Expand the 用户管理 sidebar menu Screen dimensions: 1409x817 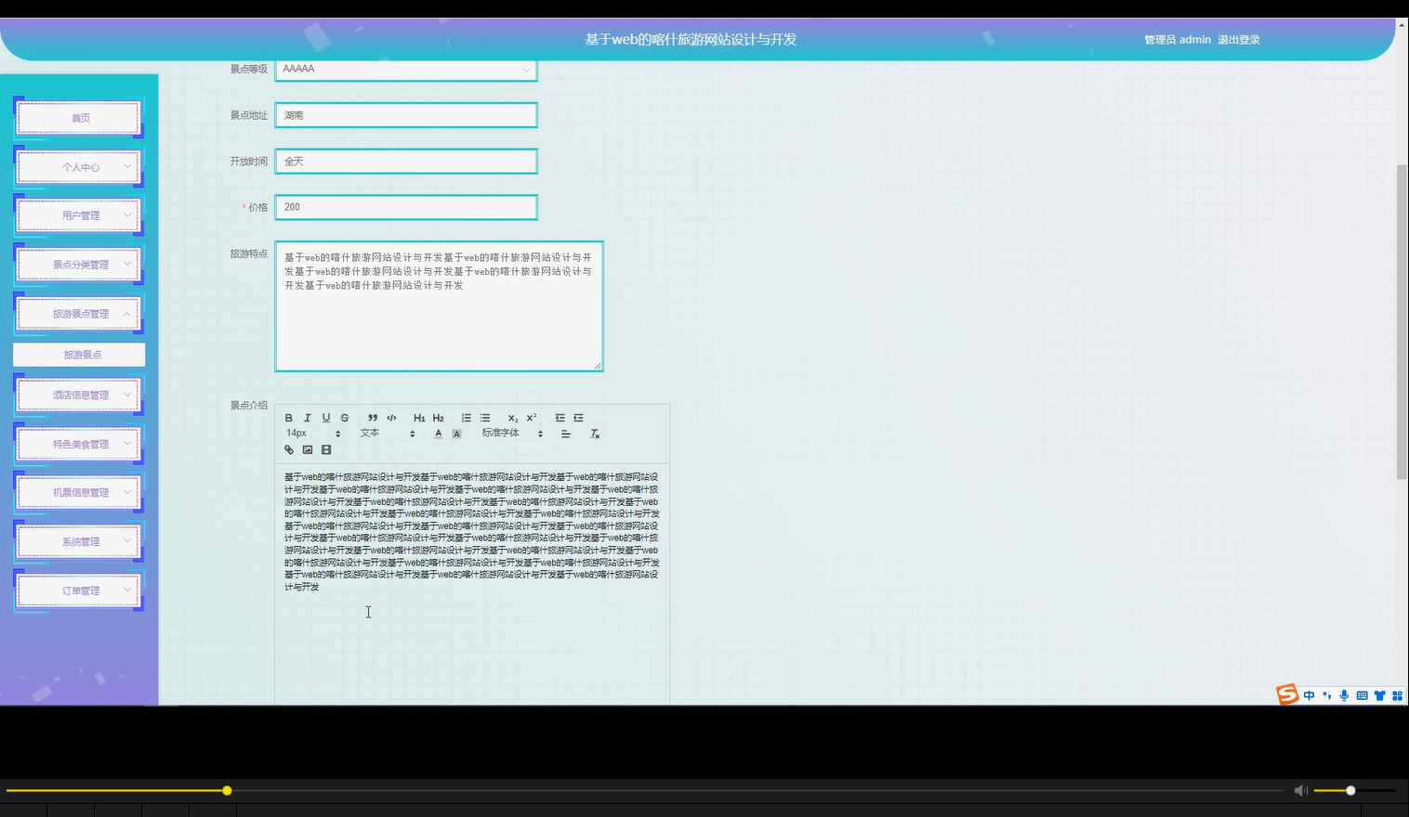point(80,215)
